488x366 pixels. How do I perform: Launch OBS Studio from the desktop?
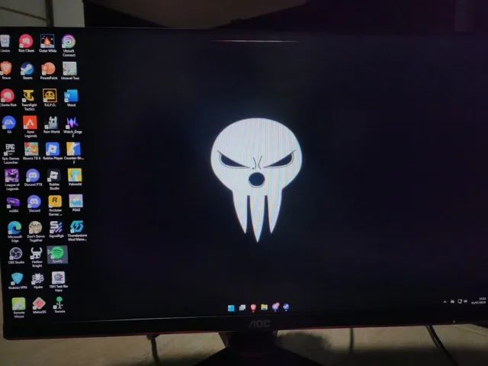click(16, 255)
